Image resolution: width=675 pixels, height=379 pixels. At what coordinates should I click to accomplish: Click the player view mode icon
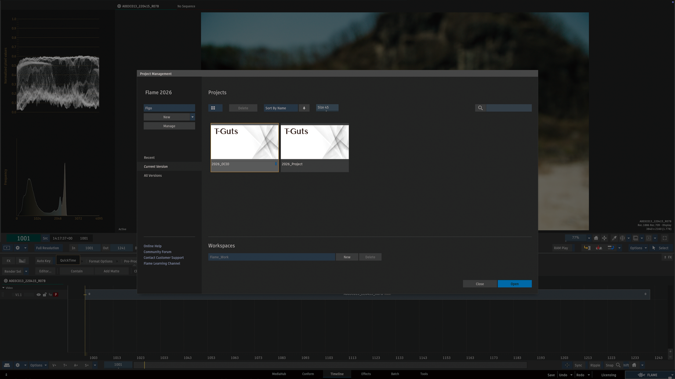(x=7, y=248)
